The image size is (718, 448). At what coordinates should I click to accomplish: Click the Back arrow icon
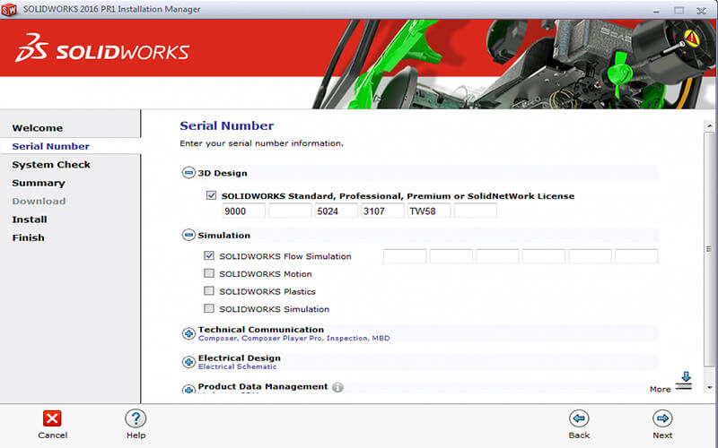click(x=579, y=418)
